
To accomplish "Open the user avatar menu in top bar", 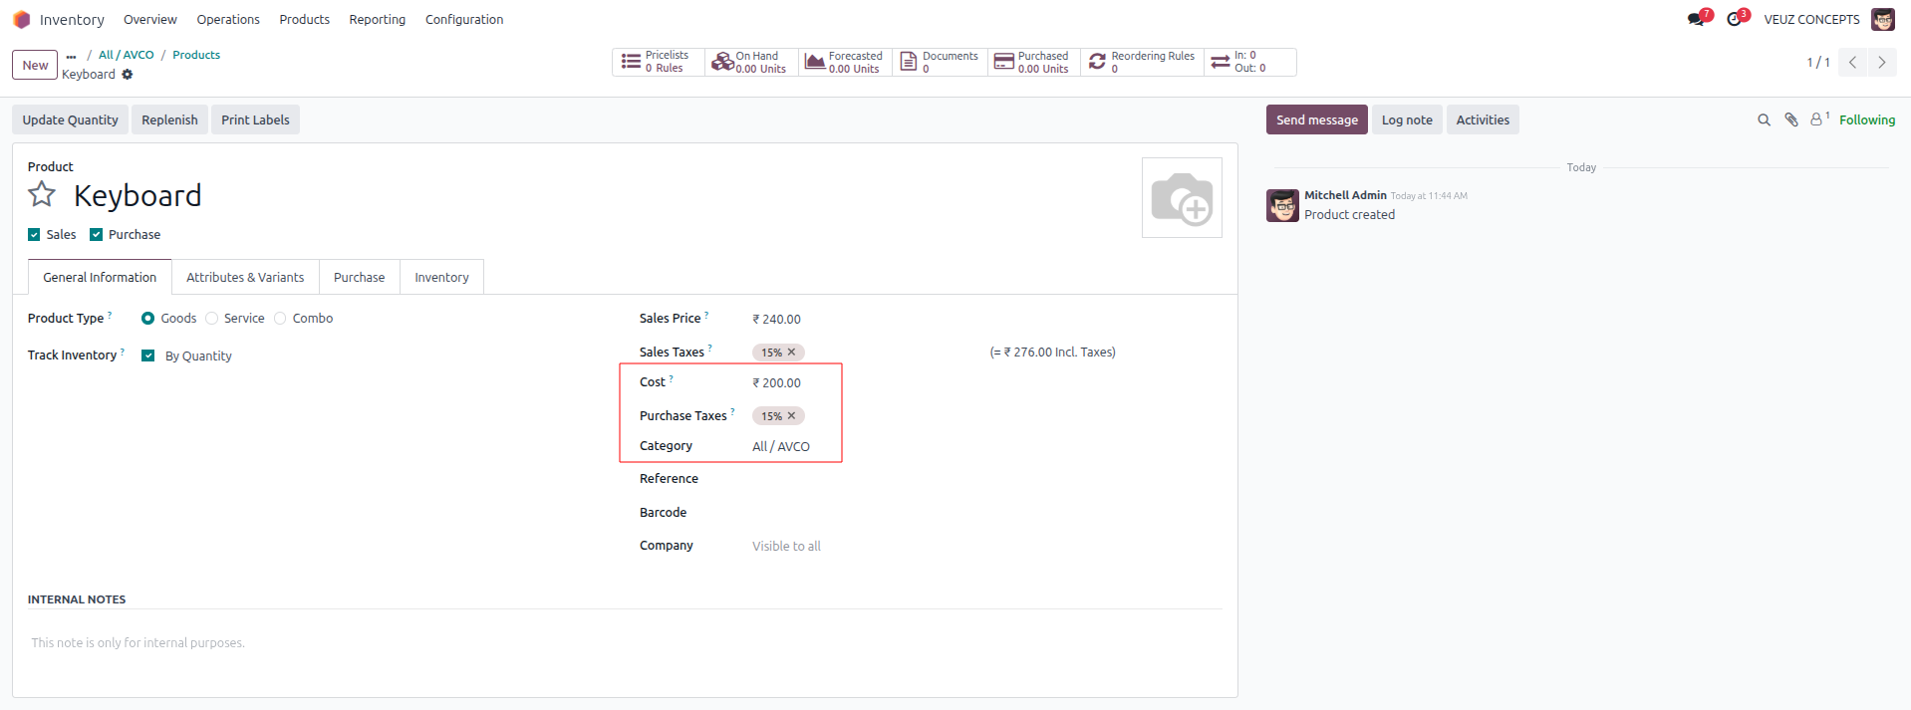I will tap(1882, 19).
